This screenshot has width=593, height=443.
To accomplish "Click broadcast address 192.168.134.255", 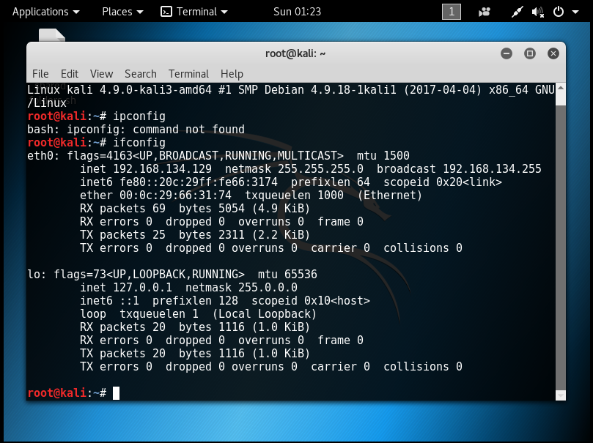I will [x=492, y=169].
